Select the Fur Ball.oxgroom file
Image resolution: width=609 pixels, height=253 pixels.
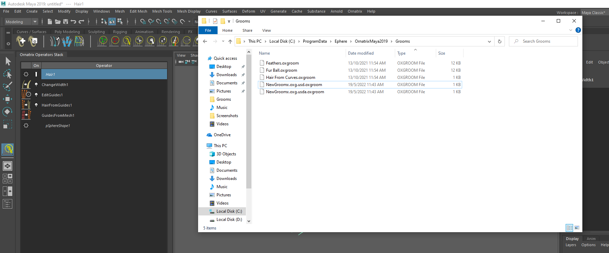[281, 70]
